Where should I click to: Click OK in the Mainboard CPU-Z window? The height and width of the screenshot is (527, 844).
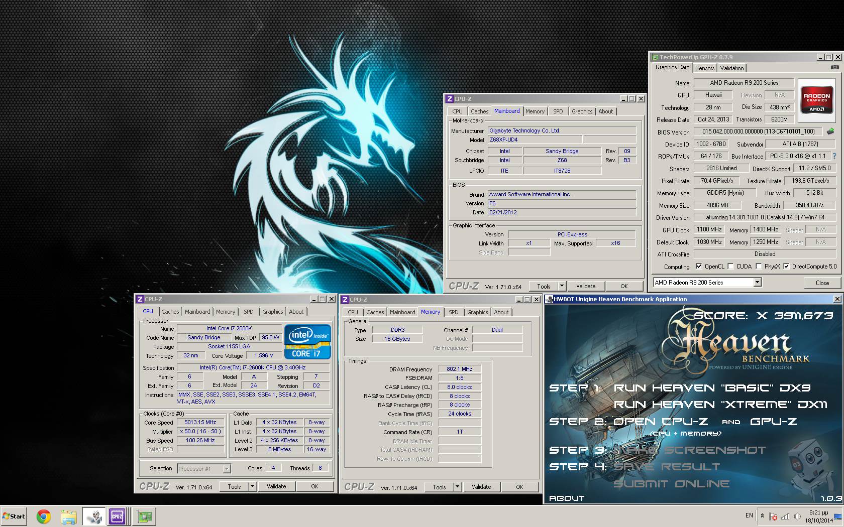[624, 286]
